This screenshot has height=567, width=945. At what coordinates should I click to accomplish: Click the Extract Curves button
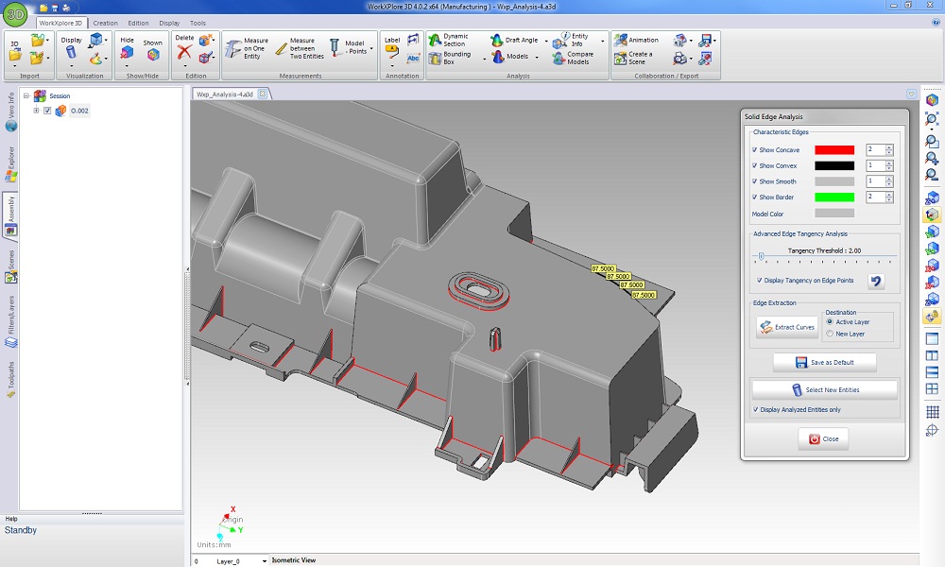786,327
